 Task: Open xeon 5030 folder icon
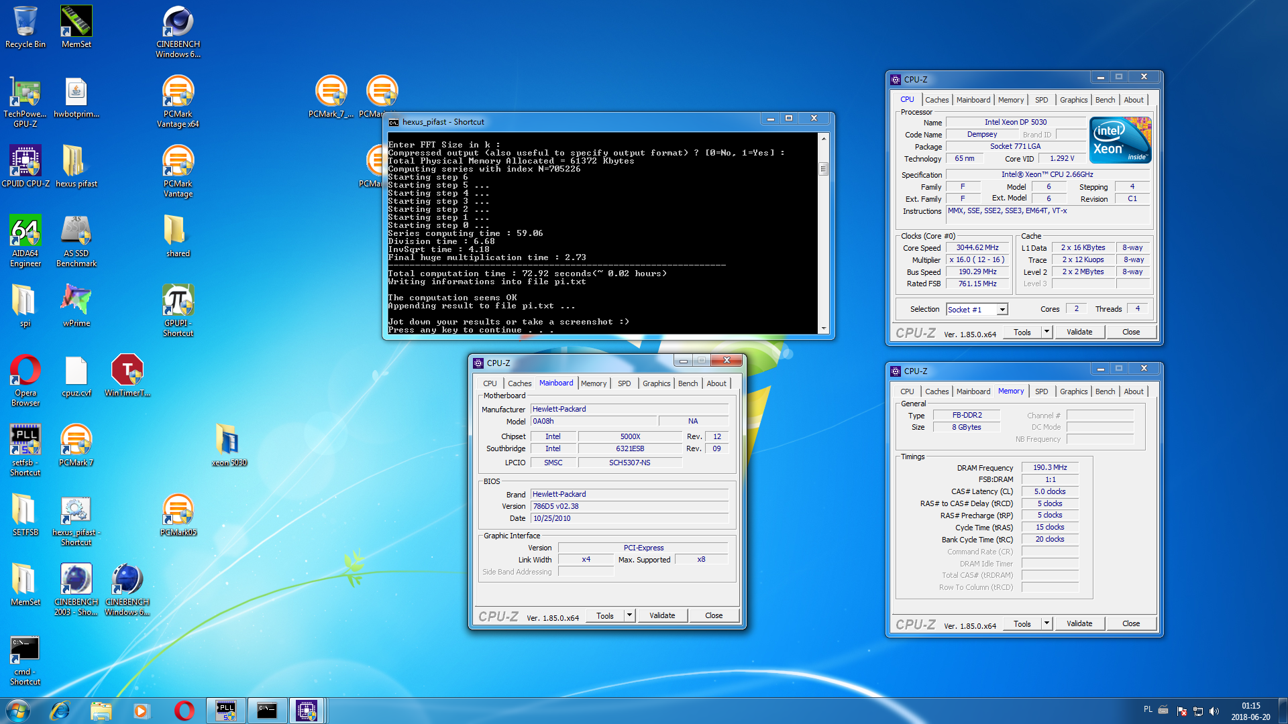(229, 445)
